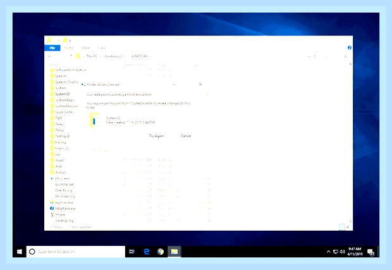Image resolution: width=392 pixels, height=270 pixels.
Task: Select the bfsvc.exe file
Action: [59, 179]
